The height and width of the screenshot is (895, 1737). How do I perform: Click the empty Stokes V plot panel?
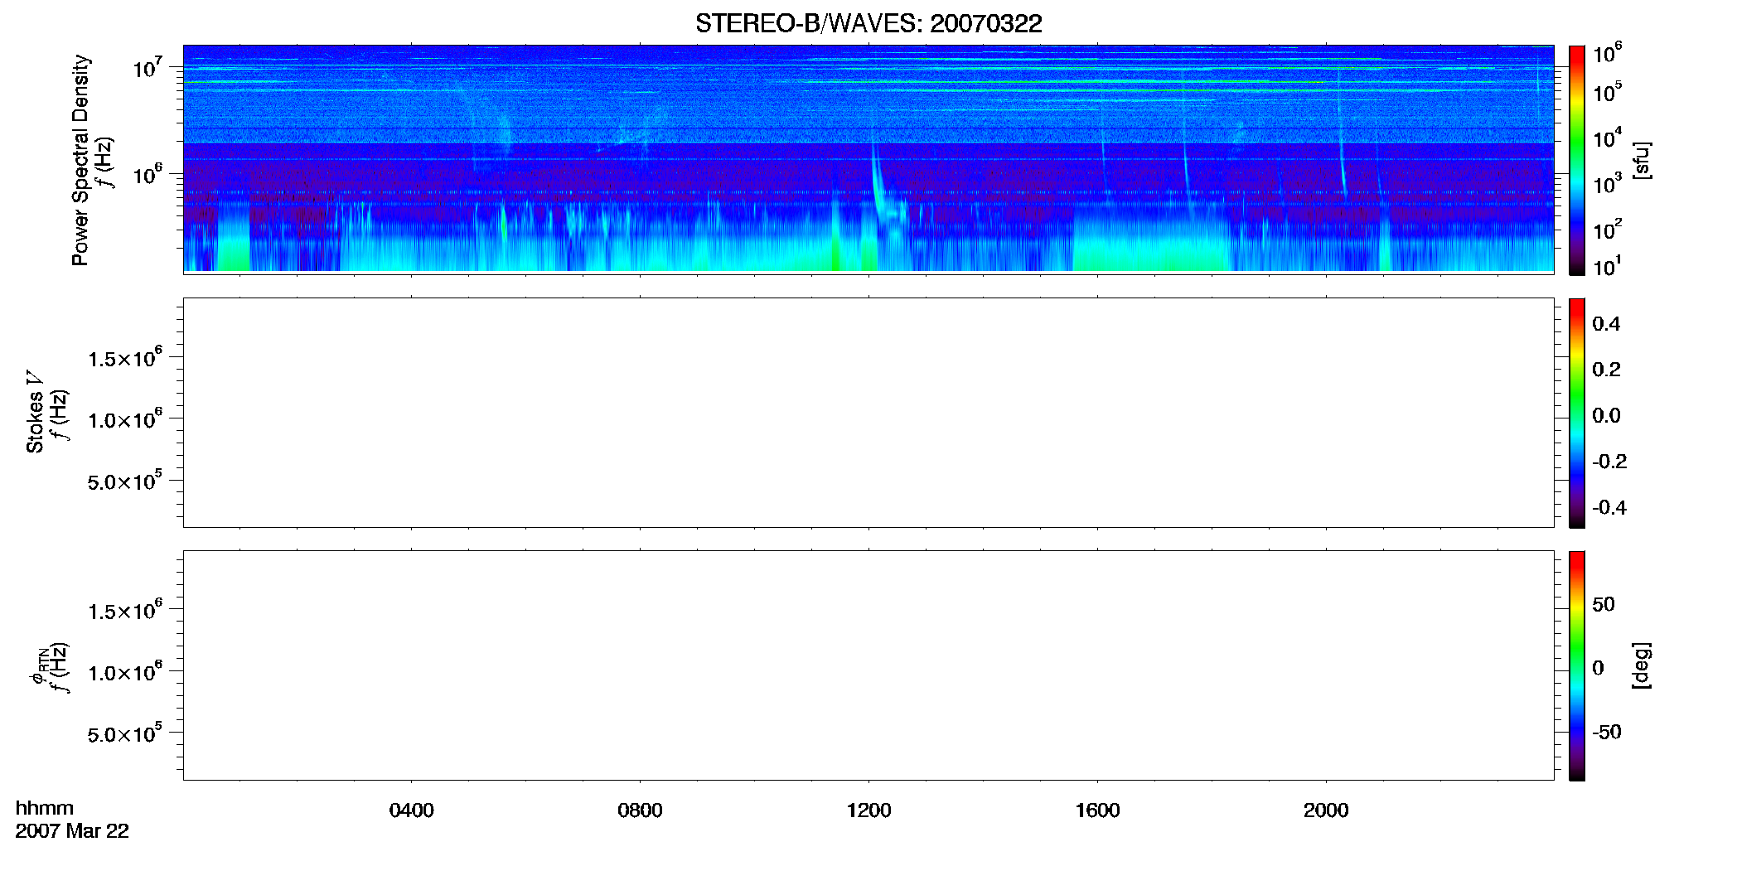point(868,413)
